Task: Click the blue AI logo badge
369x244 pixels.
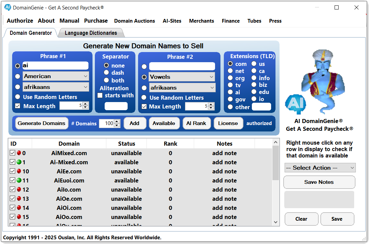Action: coord(295,104)
